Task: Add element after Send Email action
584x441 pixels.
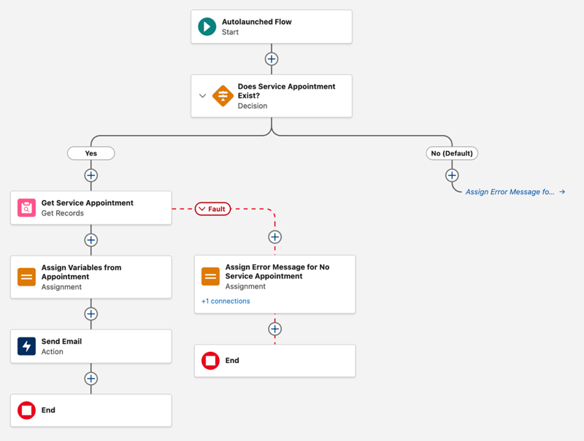Action: pyautogui.click(x=91, y=379)
